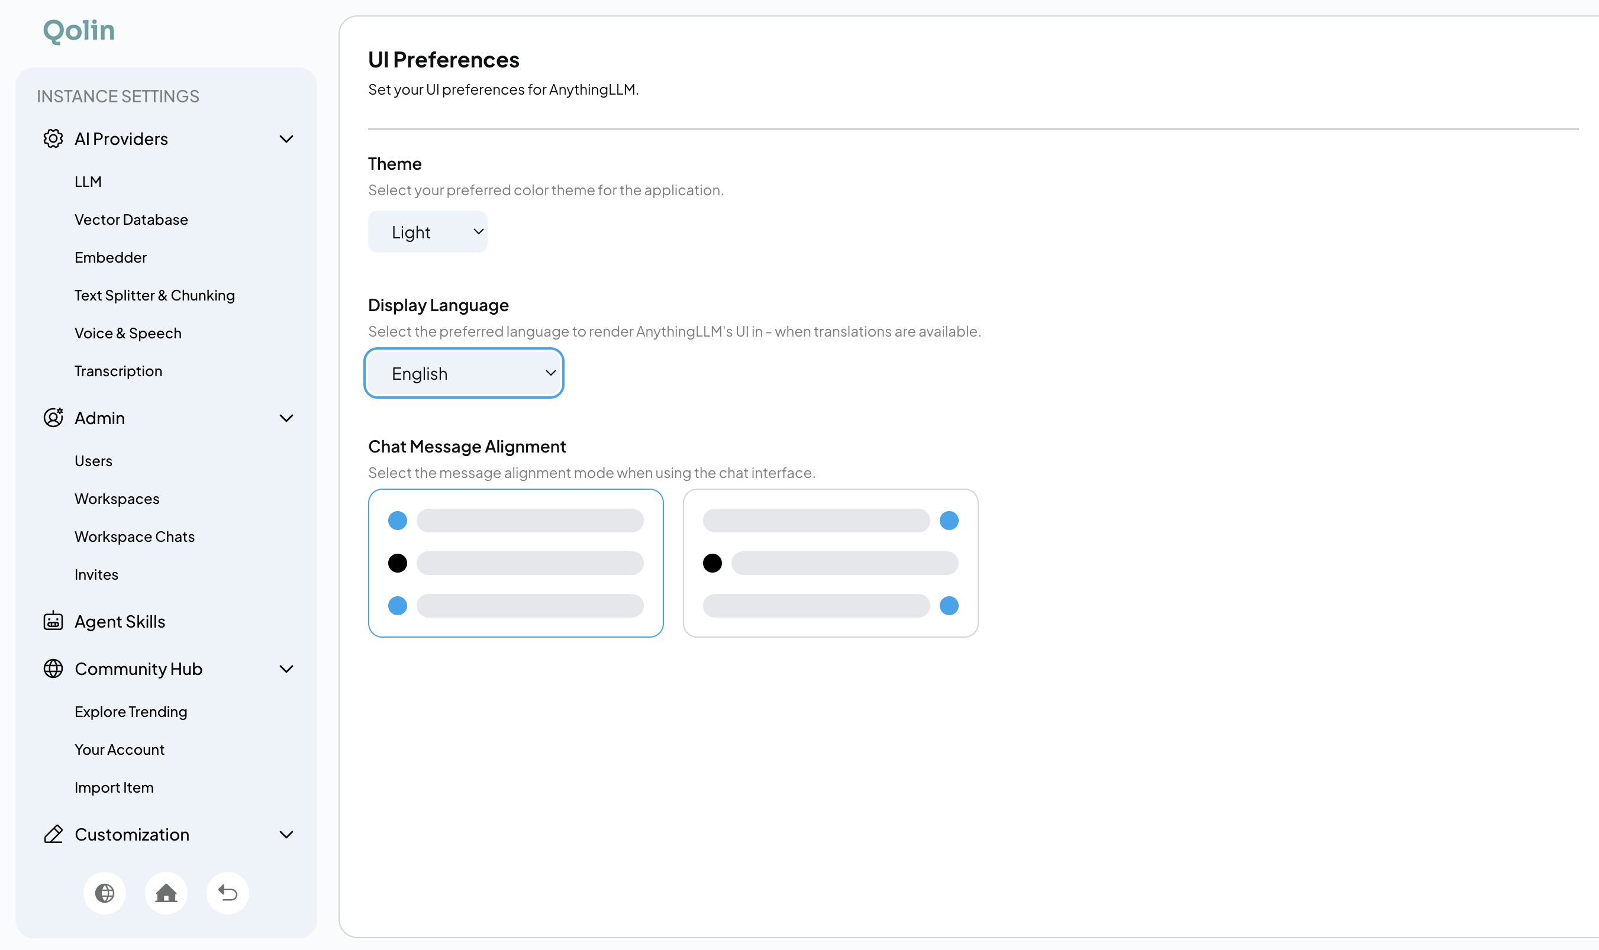Open Customization via the pencil icon
The height and width of the screenshot is (950, 1599).
point(53,834)
